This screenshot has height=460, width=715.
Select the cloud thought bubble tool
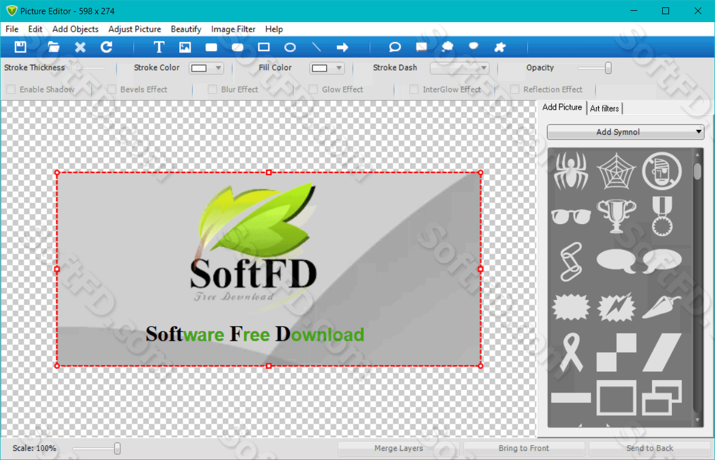447,47
